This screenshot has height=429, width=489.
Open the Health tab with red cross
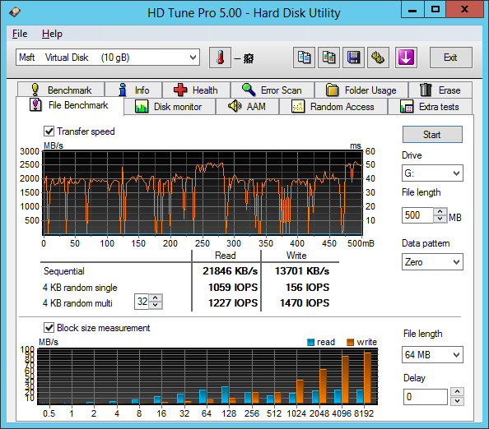tap(196, 90)
